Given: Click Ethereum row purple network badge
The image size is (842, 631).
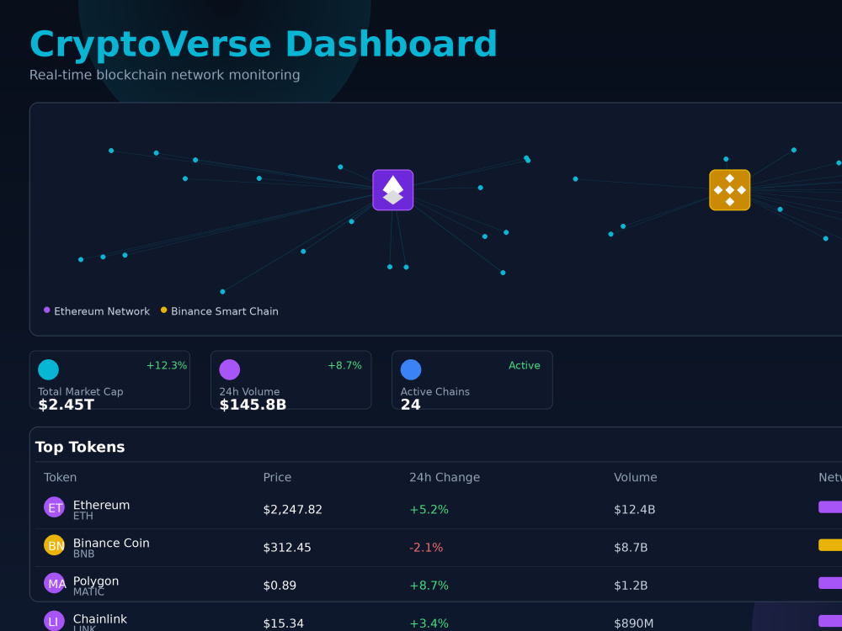Looking at the screenshot, I should (x=830, y=507).
